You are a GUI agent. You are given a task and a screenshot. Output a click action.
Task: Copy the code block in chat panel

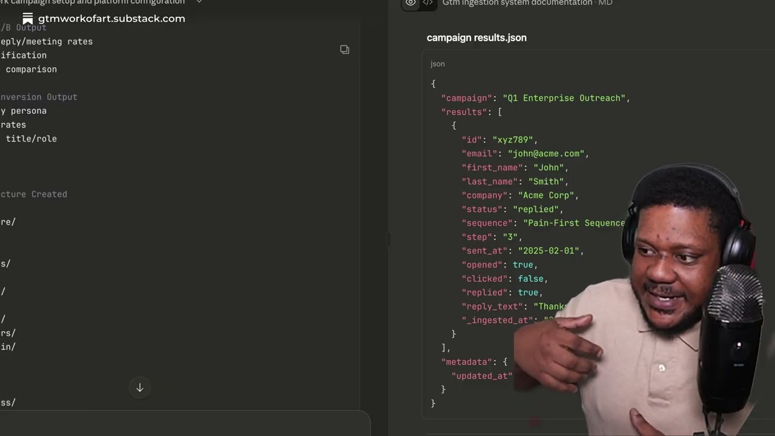click(x=345, y=50)
